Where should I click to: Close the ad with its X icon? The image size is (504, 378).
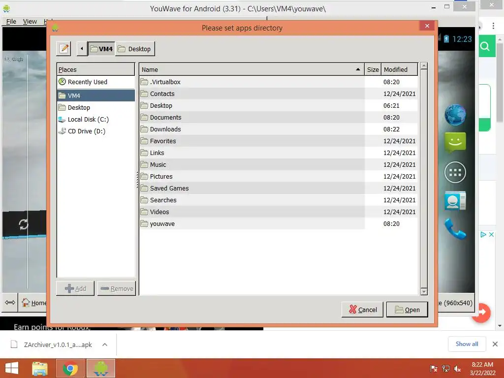[x=492, y=234]
